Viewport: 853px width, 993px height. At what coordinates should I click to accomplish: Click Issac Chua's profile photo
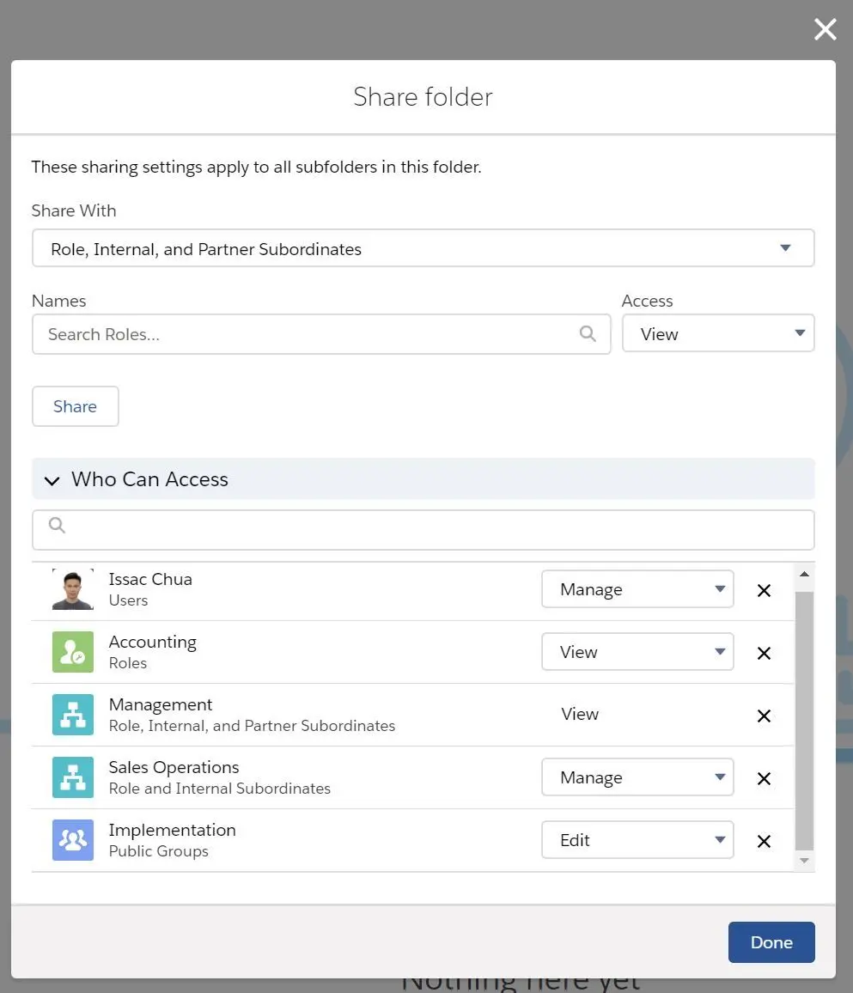click(x=73, y=589)
